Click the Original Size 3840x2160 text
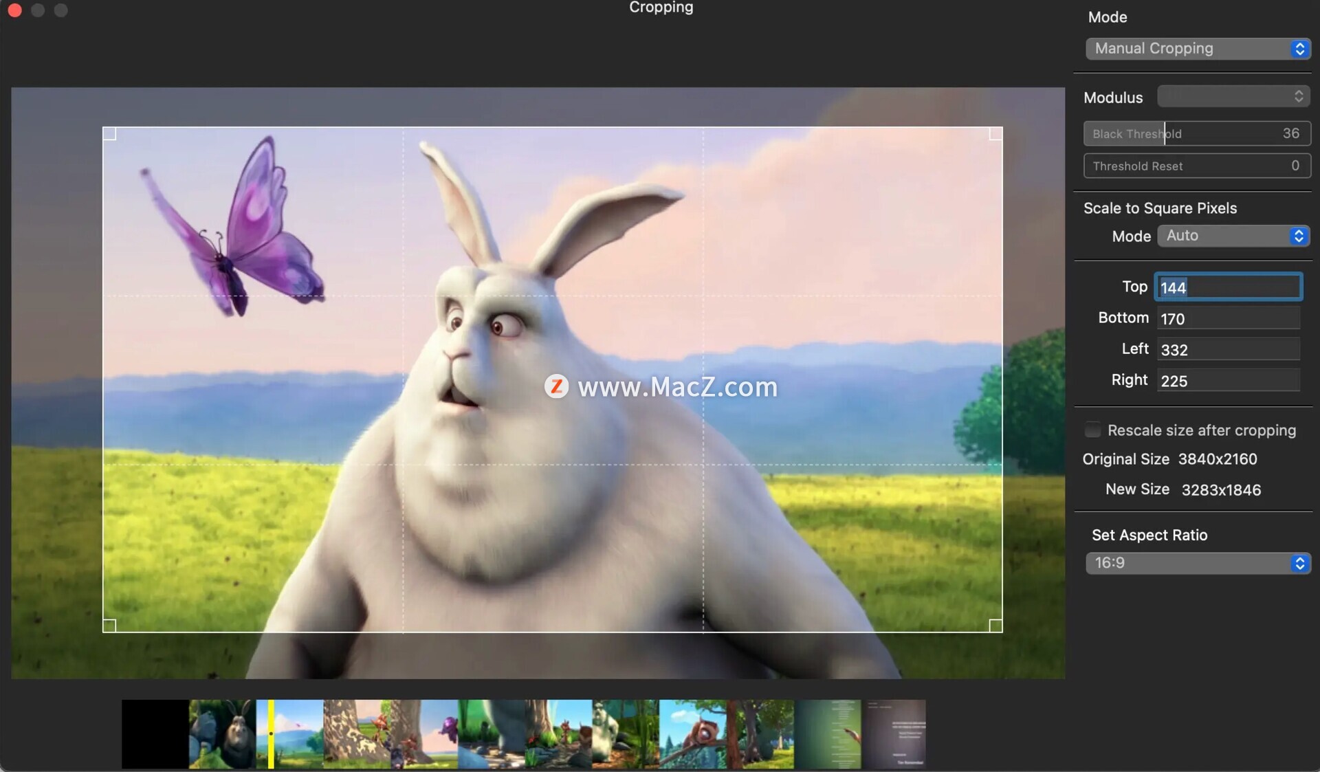Image resolution: width=1320 pixels, height=772 pixels. [1169, 459]
